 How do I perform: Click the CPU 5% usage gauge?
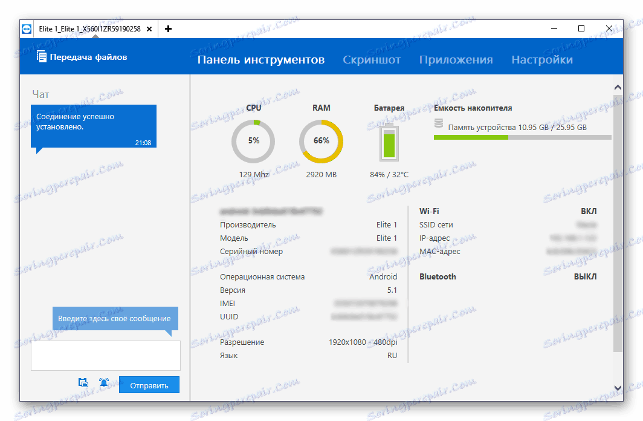(x=253, y=141)
